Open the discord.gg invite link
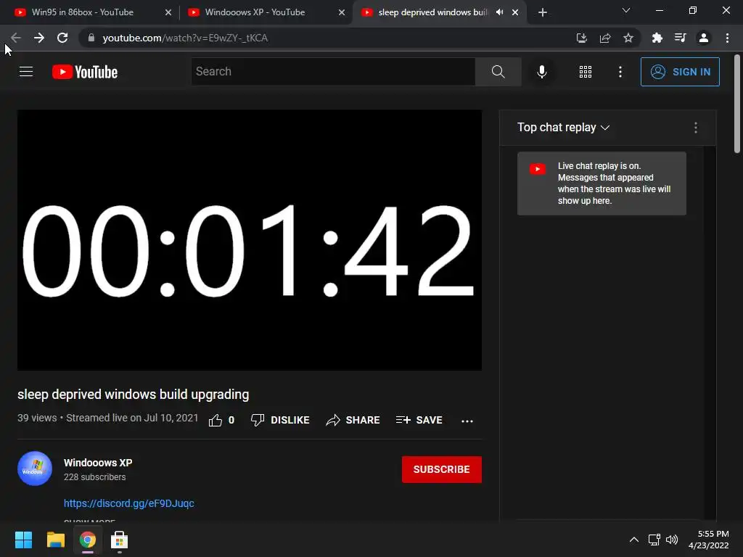 129,503
